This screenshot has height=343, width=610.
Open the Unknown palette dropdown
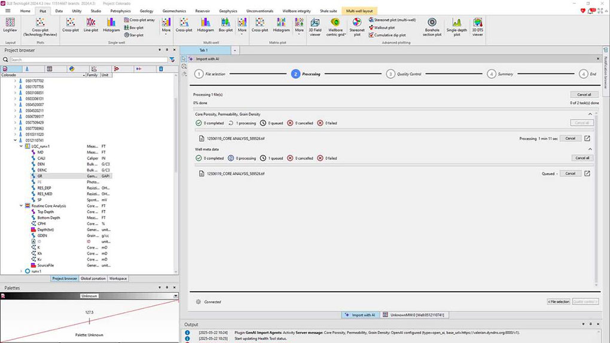175,296
